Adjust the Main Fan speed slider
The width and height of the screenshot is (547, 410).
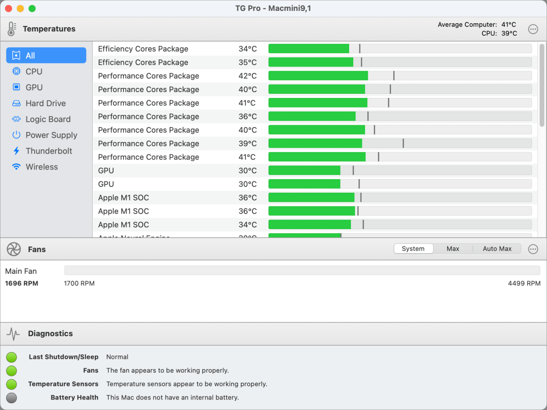coord(302,271)
